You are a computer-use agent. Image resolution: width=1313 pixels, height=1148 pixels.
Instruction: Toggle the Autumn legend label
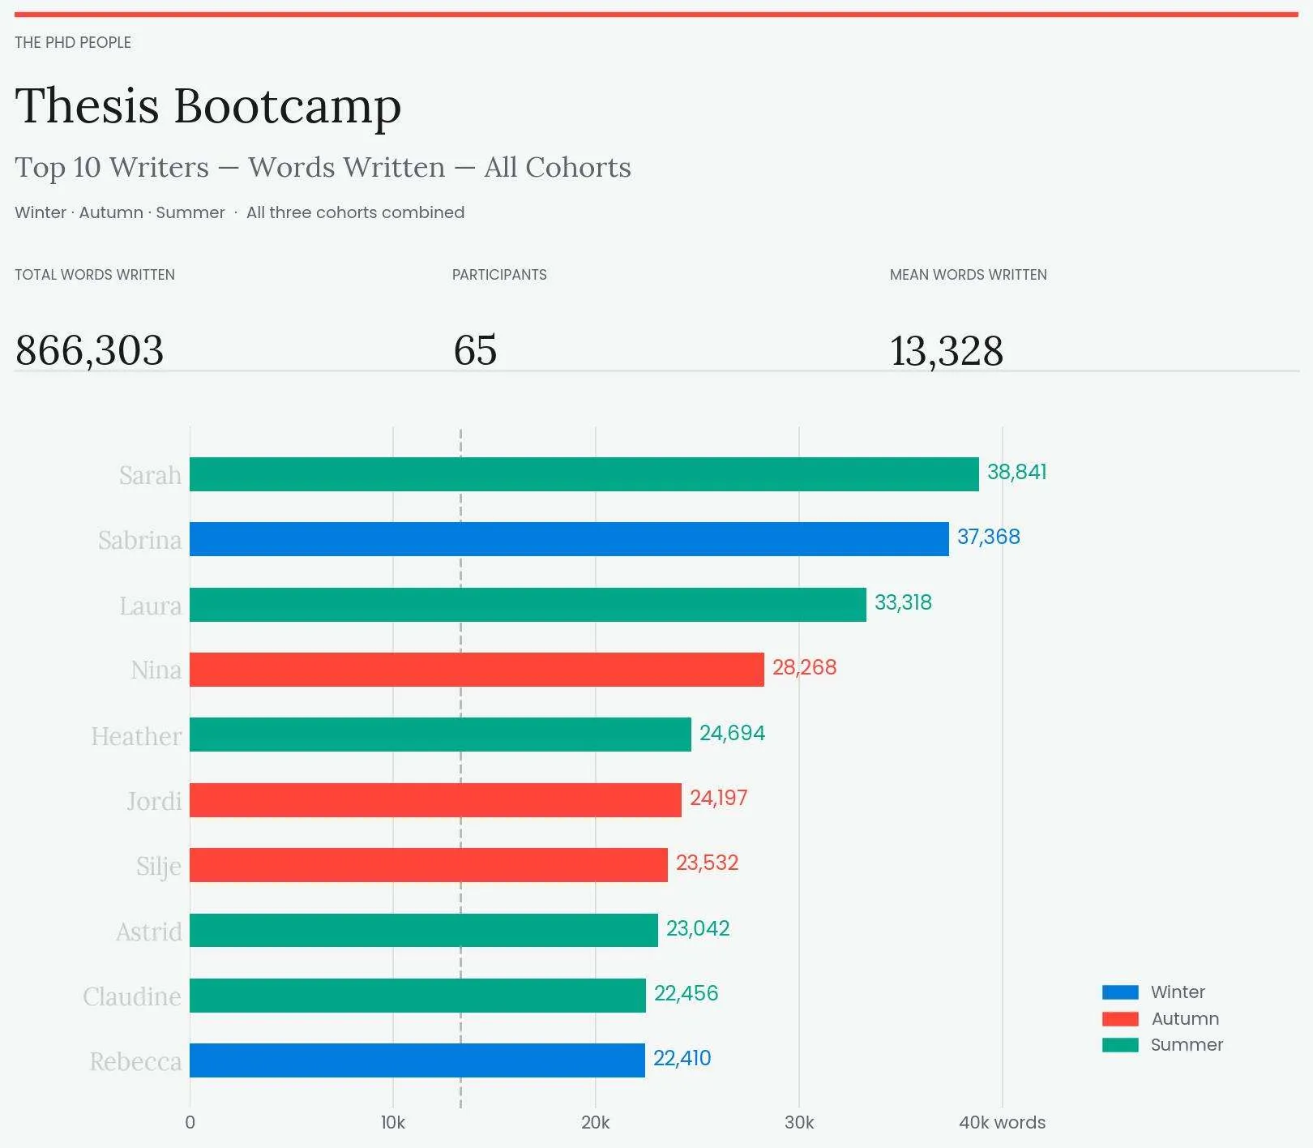pos(1185,1019)
